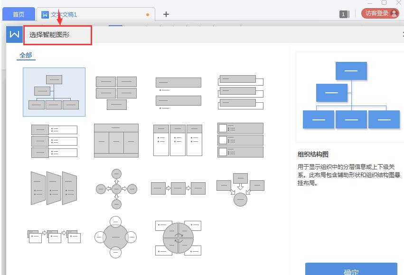Choose the segmented pie gear layout

(x=178, y=237)
